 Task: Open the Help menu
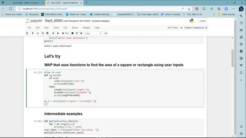(97, 28)
